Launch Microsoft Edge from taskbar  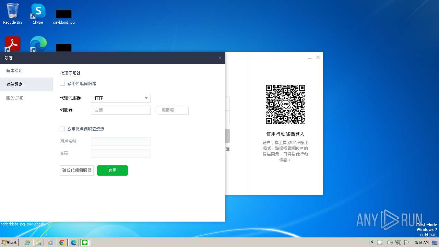click(73, 243)
